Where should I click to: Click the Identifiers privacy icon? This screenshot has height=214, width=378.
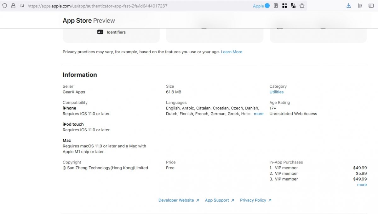tap(100, 32)
